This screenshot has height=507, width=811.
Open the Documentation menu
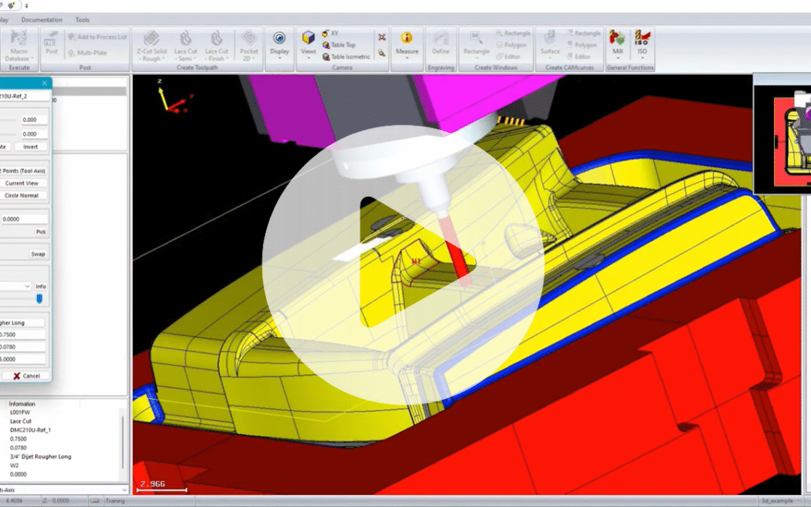[43, 20]
